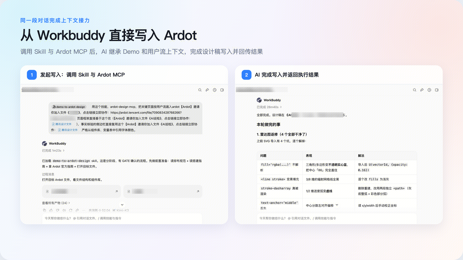463x260 pixels.
Task: Click heading 1. 雷达图返修
Action: click(282, 134)
